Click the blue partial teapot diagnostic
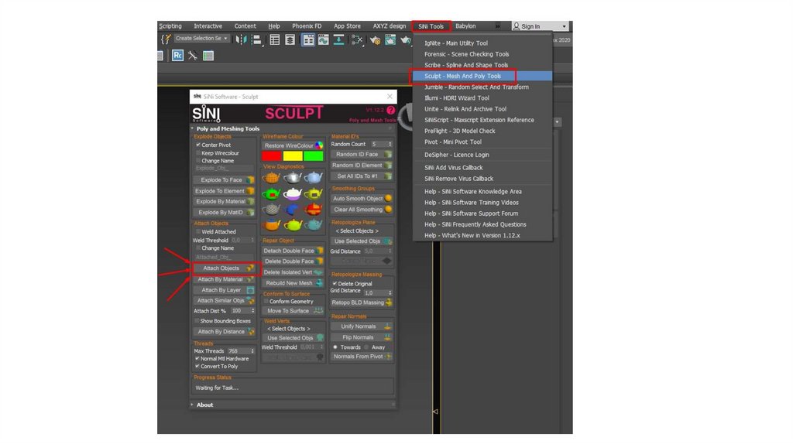 click(292, 209)
